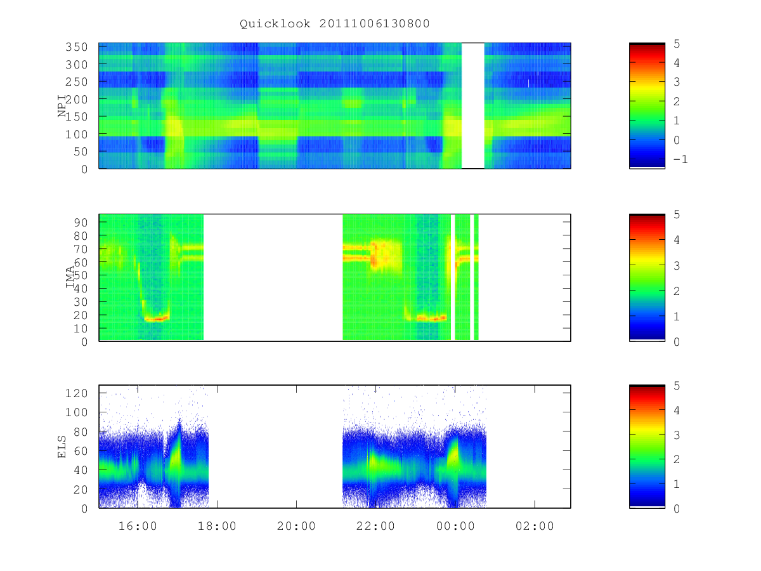Click the "00:00" time tick label
The width and height of the screenshot is (761, 571).
(455, 526)
